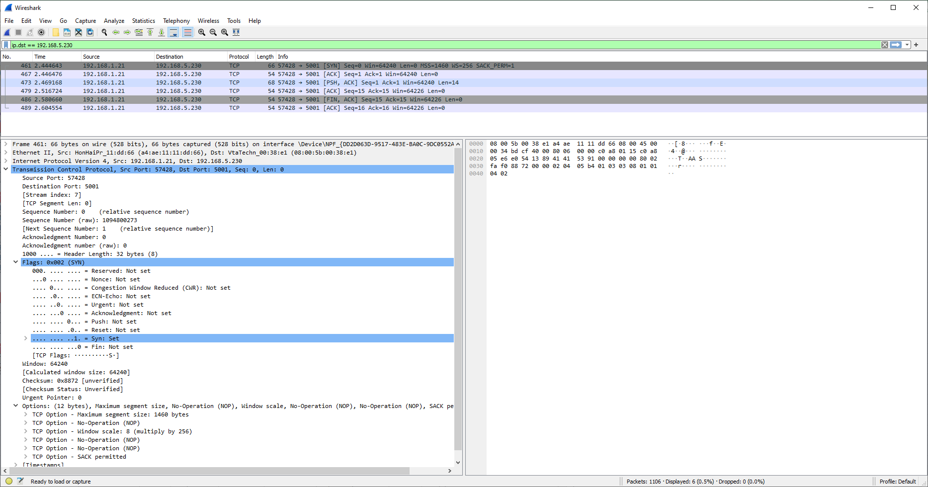Click the display filter input field
928x487 pixels.
pyautogui.click(x=445, y=45)
